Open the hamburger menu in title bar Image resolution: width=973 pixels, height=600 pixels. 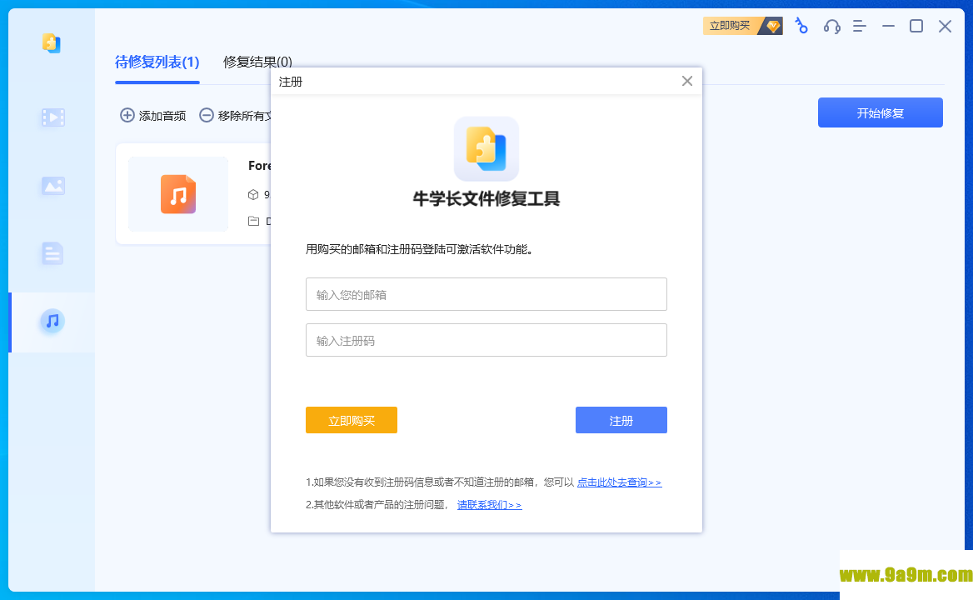(x=860, y=26)
